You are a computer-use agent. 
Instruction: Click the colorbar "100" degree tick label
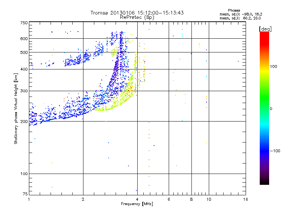[273, 67]
